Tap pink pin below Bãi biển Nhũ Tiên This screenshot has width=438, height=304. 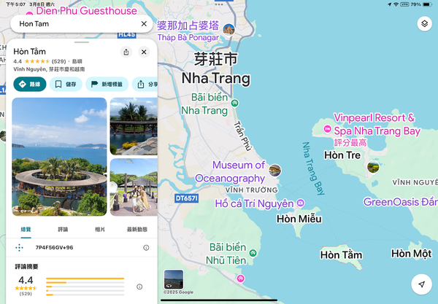tap(240, 278)
